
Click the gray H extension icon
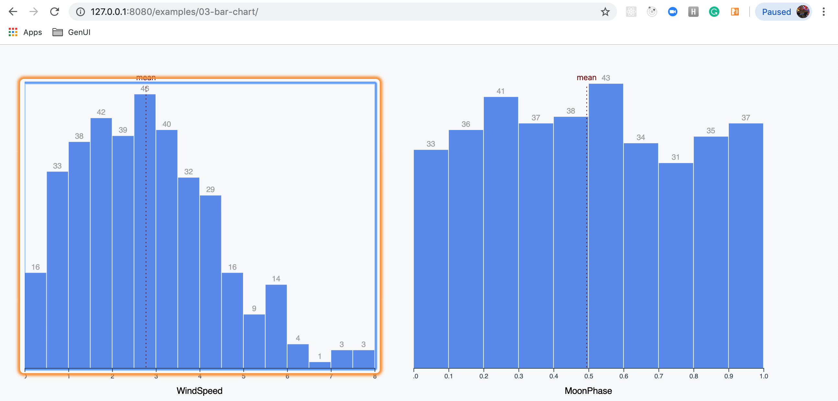click(693, 12)
